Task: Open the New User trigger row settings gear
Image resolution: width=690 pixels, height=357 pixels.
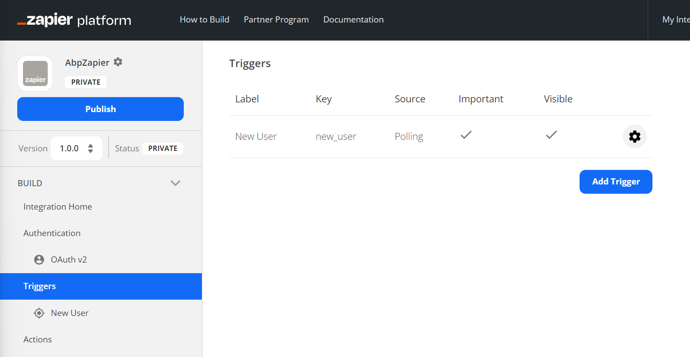Action: tap(635, 136)
